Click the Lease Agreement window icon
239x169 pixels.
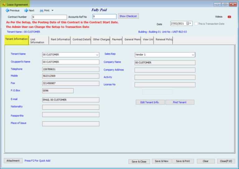tap(4, 5)
